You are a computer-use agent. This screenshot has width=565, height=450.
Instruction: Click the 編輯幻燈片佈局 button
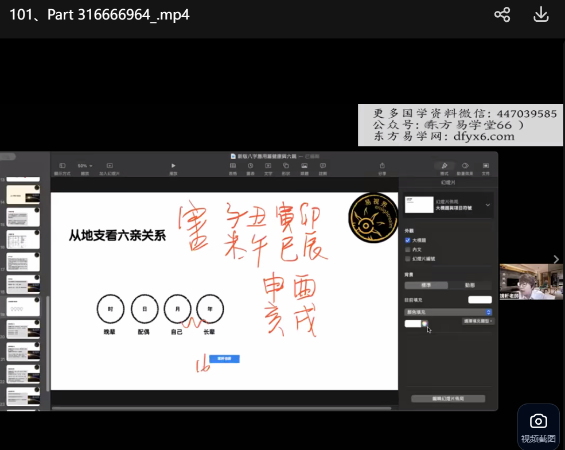(448, 398)
